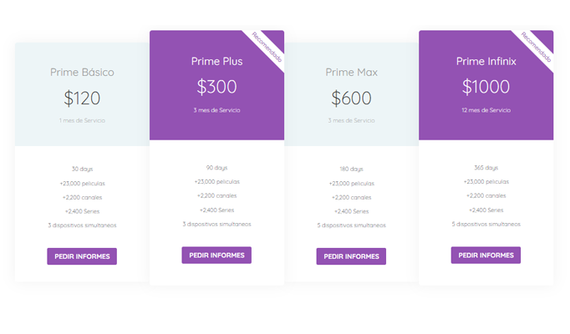
Task: Click the "180 days" feature line
Action: [351, 169]
